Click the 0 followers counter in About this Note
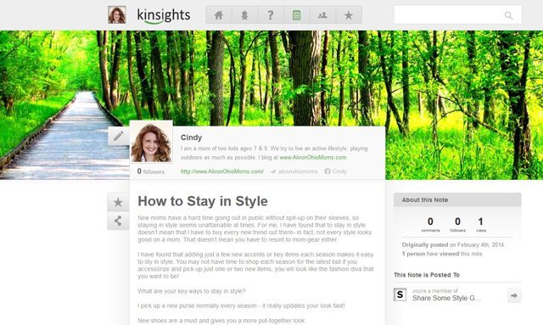Image resolution: width=543 pixels, height=325 pixels. tap(457, 225)
